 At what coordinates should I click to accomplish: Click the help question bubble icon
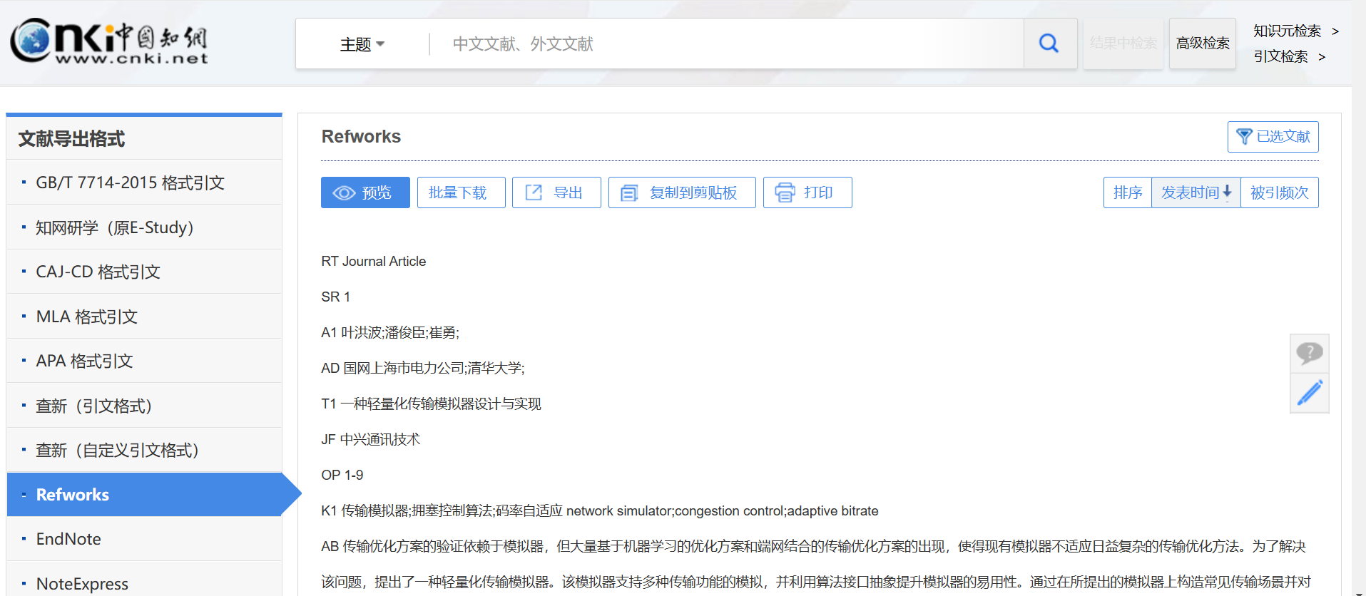pos(1310,353)
